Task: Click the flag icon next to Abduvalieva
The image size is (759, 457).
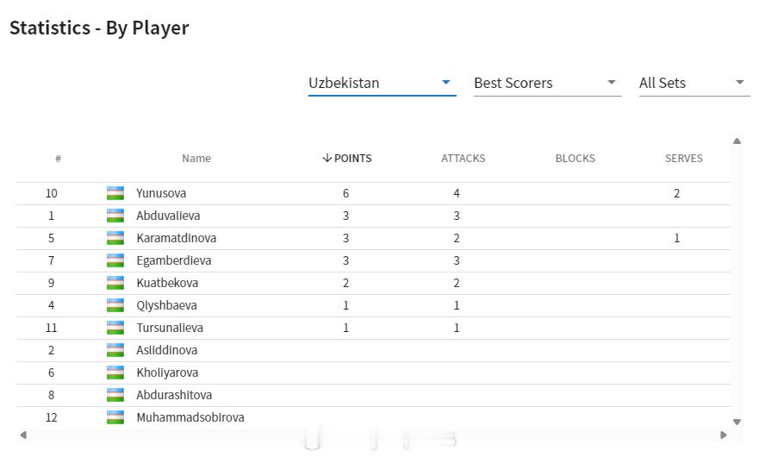Action: tap(115, 216)
